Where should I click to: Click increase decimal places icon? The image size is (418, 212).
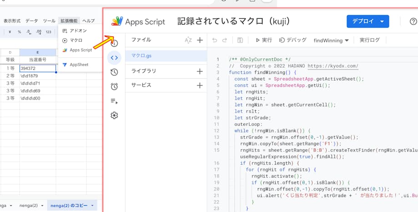(39, 32)
